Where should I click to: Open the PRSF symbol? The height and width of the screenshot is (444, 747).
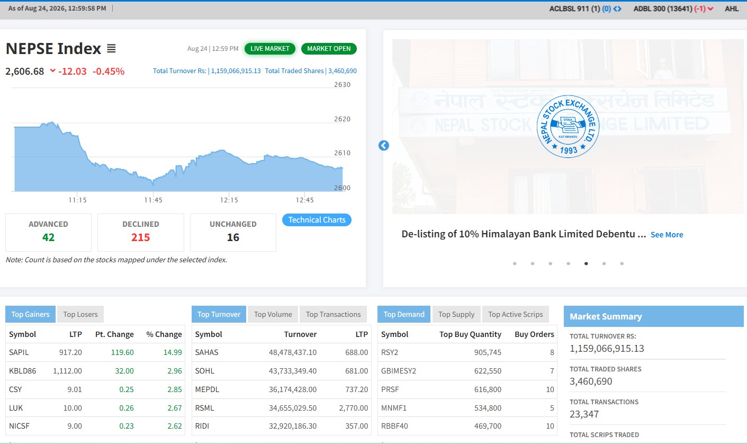pyautogui.click(x=390, y=389)
